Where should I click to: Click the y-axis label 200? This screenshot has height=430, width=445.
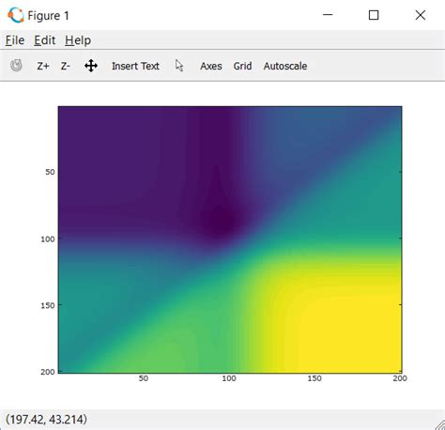[48, 372]
